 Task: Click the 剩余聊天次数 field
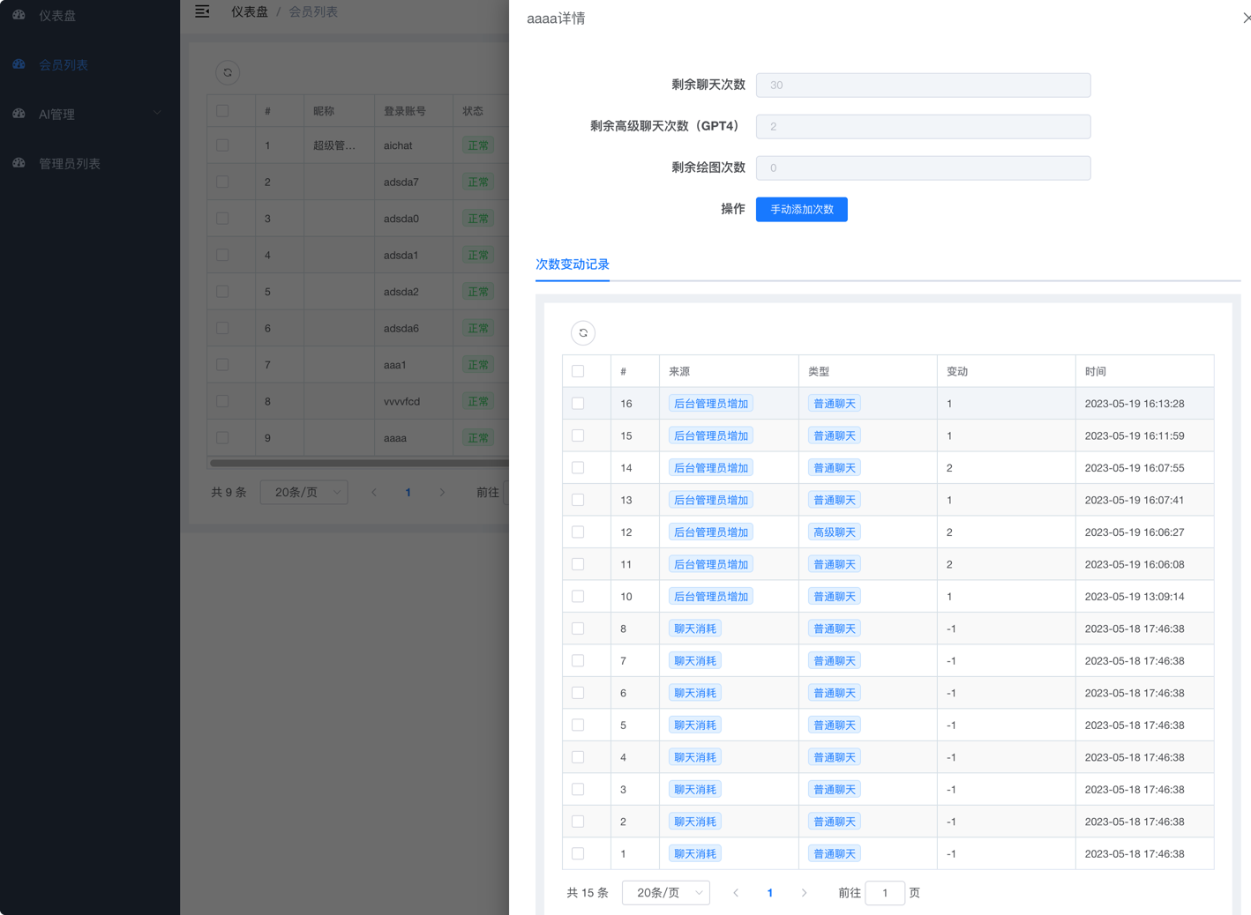coord(923,86)
